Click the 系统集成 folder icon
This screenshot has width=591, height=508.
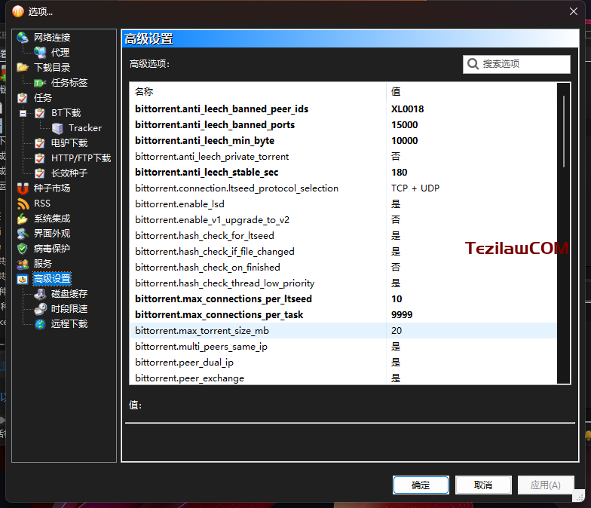click(23, 219)
